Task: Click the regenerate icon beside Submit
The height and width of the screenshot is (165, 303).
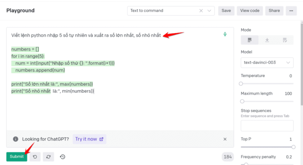Action: [48, 157]
